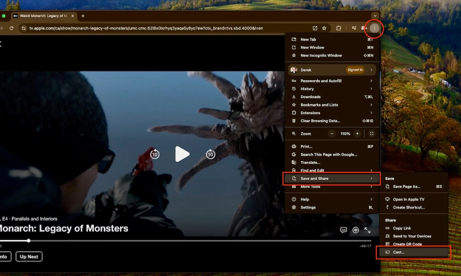Choose Send to Your Devices
Viewport: 461px width, 276px height.
[x=414, y=237]
